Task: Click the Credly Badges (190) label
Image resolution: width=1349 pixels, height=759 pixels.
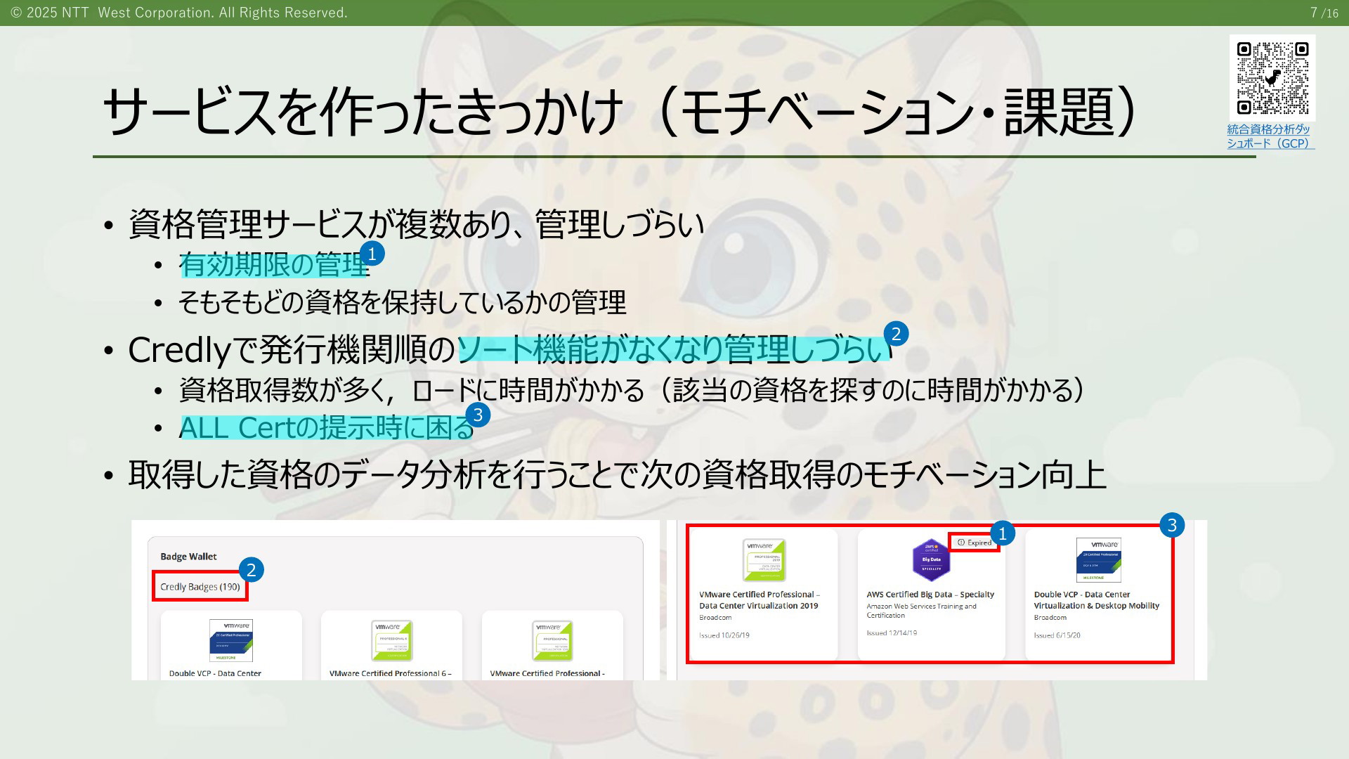Action: pyautogui.click(x=200, y=587)
